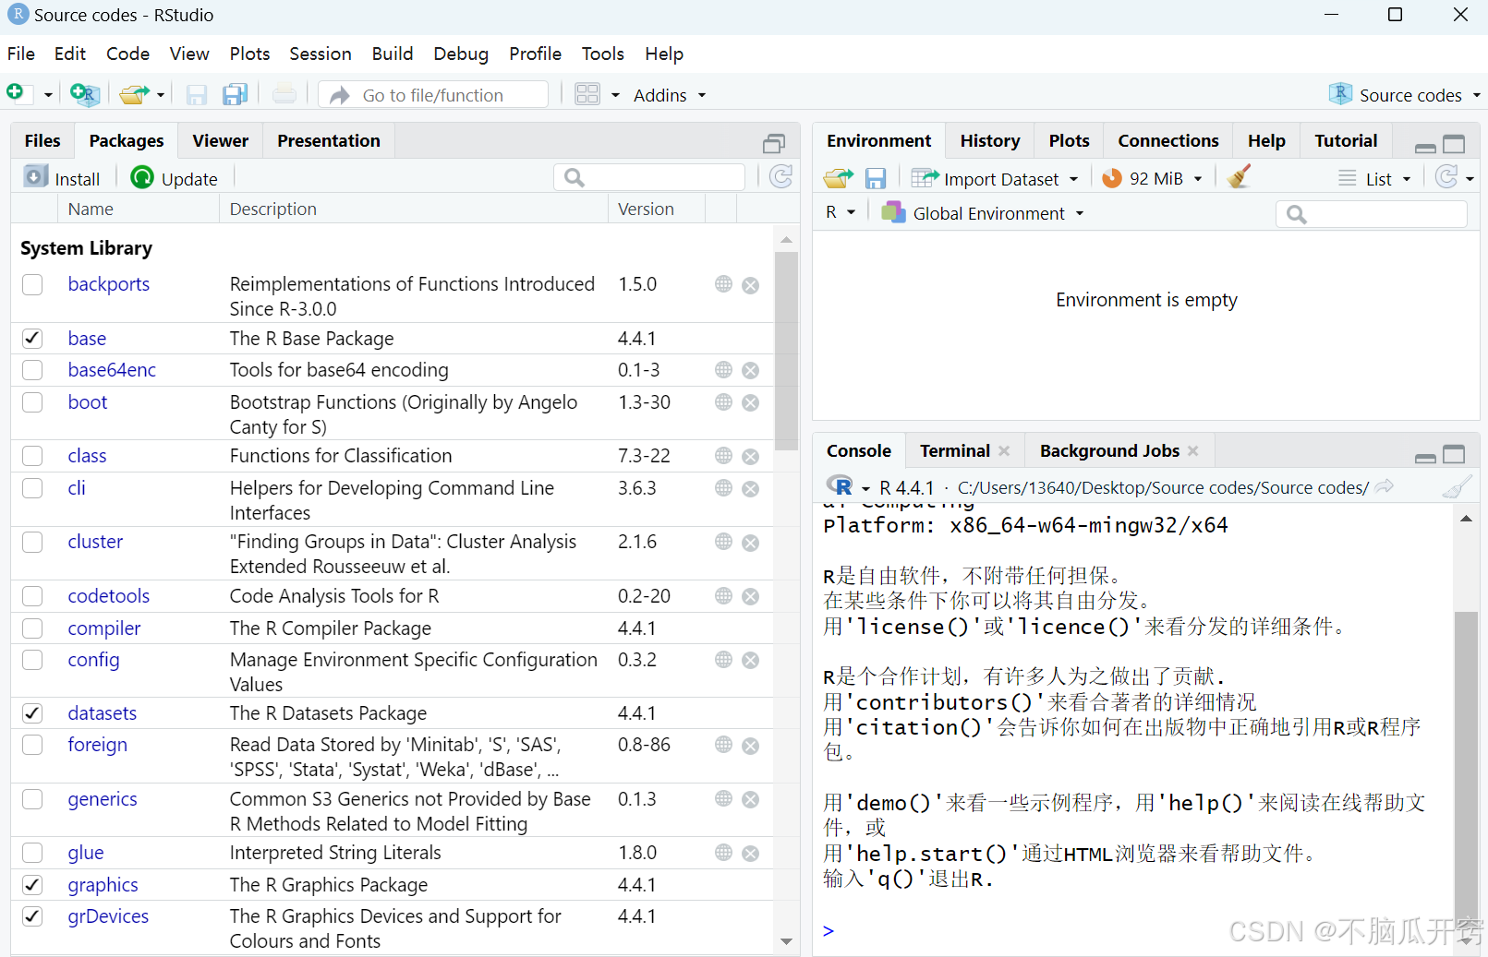Click the New File icon in toolbar
1488x957 pixels.
pos(16,93)
